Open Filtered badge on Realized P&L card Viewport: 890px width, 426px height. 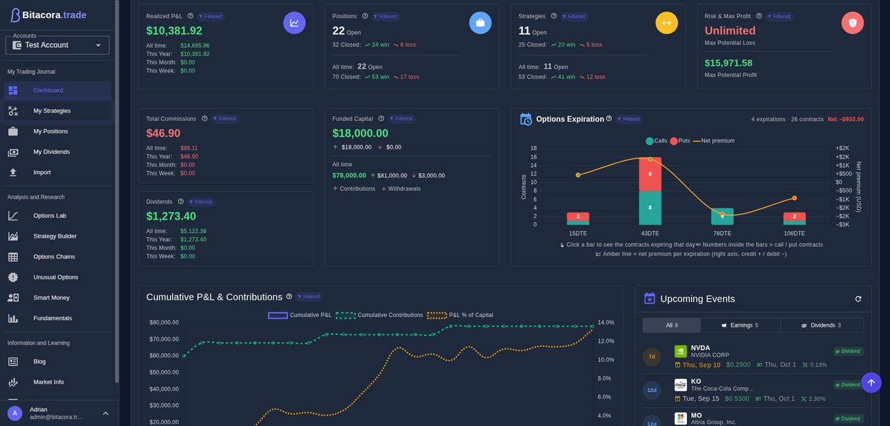tap(211, 16)
